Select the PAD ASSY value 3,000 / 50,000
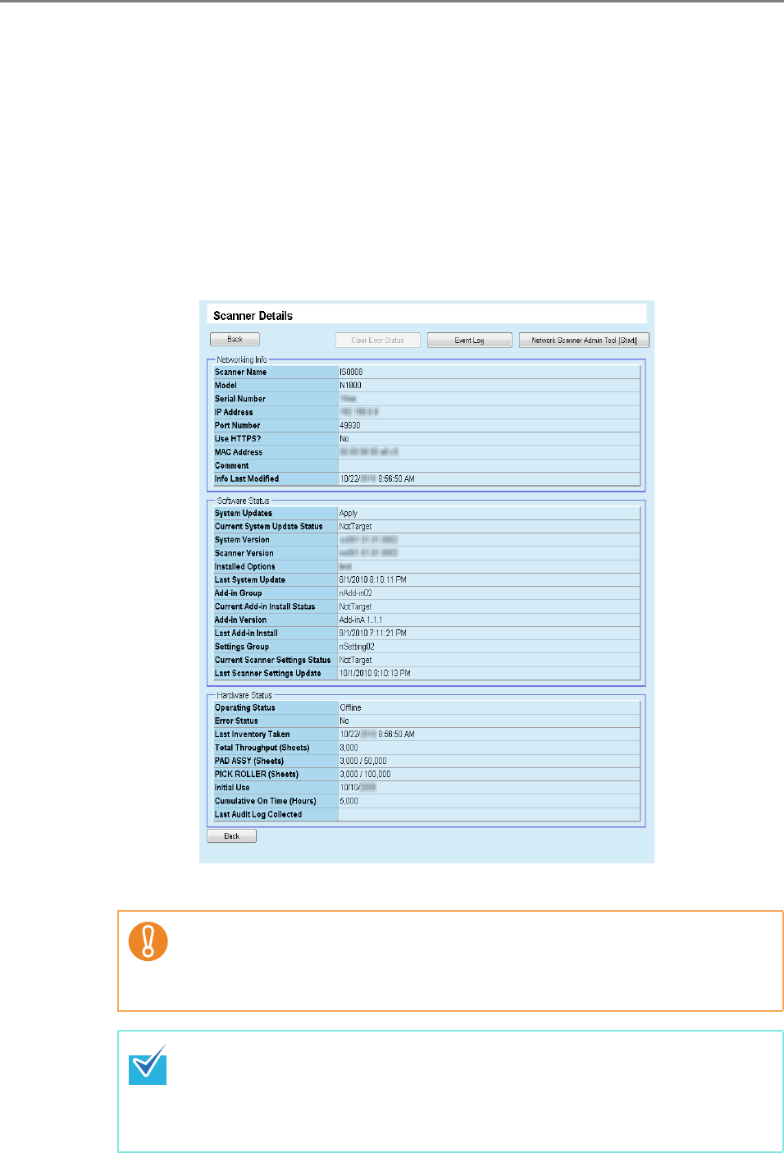Image resolution: width=784 pixels, height=1153 pixels. point(363,761)
